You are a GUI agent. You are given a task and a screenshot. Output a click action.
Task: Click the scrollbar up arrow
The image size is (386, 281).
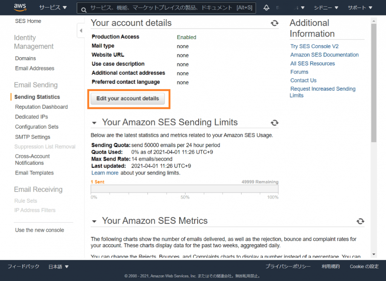pos(374,21)
